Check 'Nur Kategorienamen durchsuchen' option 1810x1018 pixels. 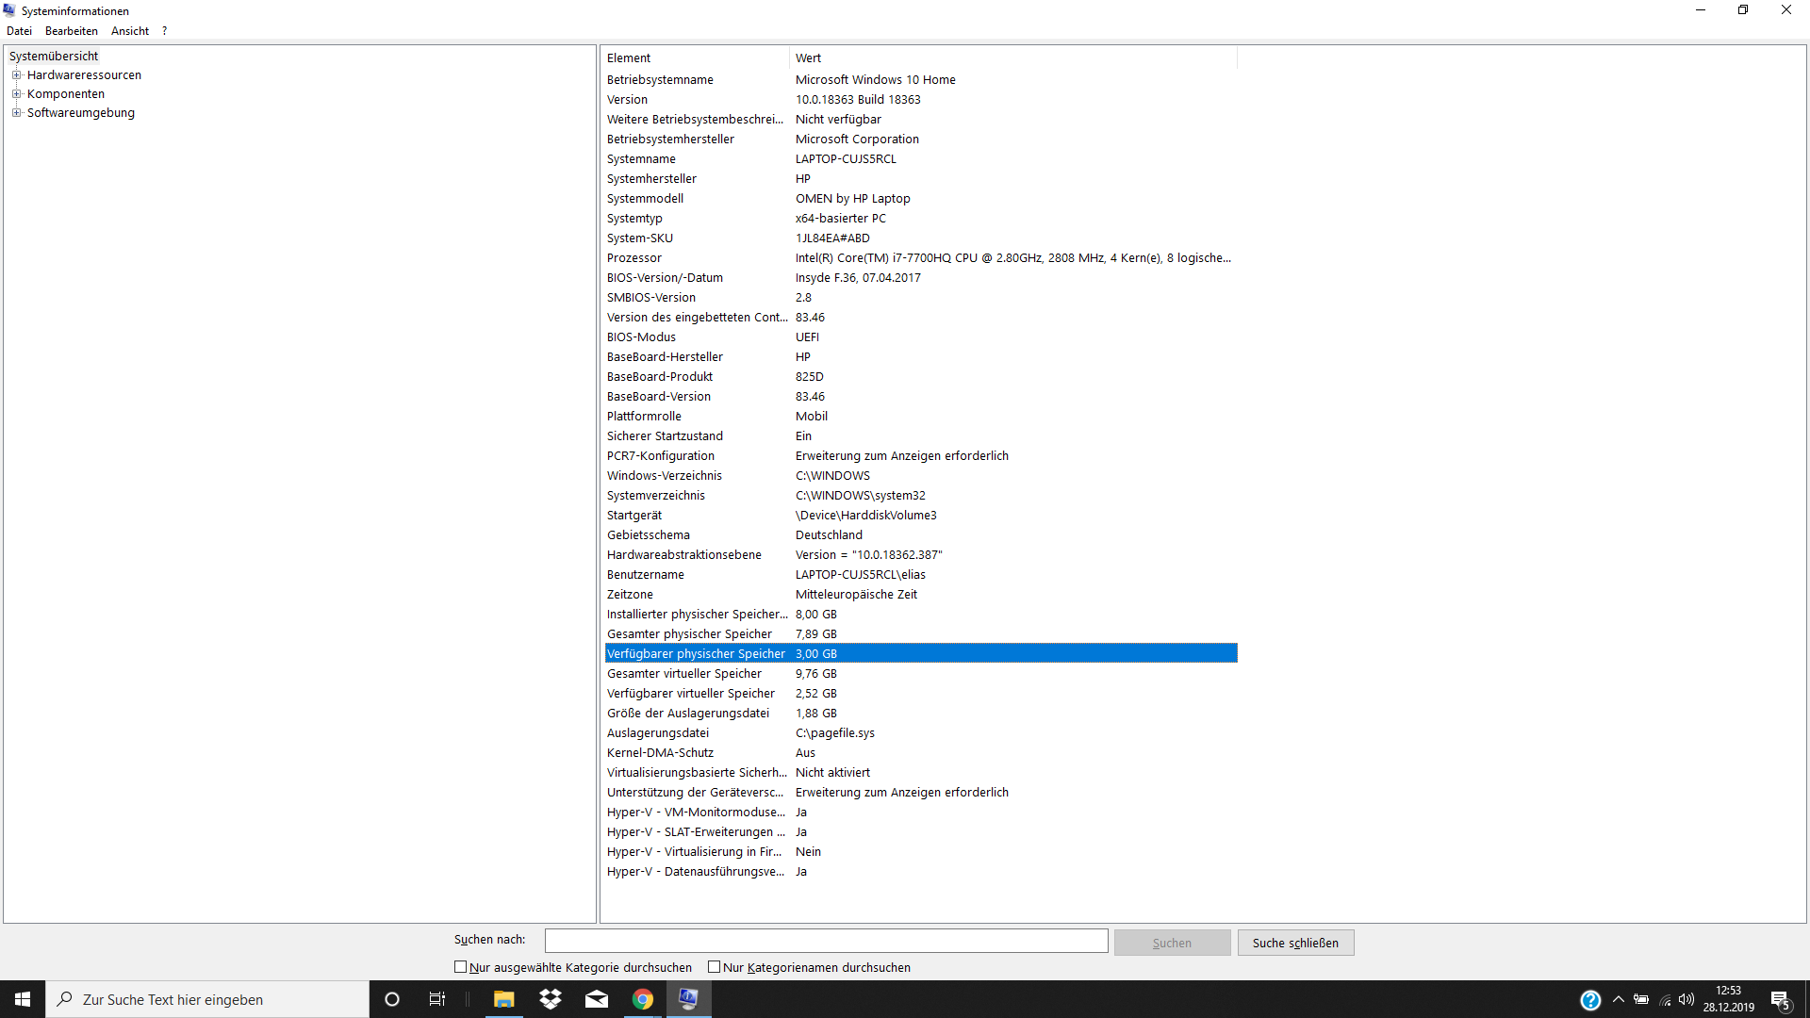[715, 967]
